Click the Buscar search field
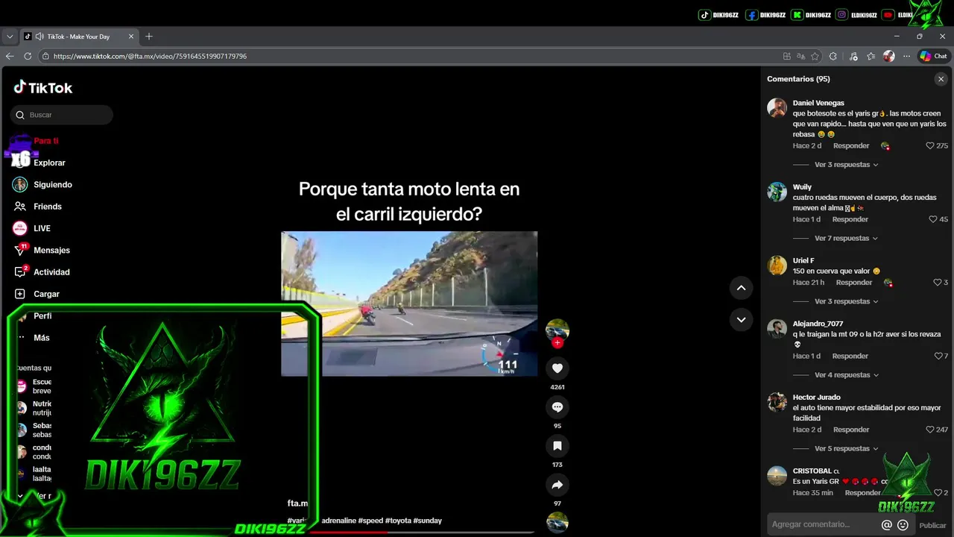This screenshot has height=537, width=954. tap(62, 115)
